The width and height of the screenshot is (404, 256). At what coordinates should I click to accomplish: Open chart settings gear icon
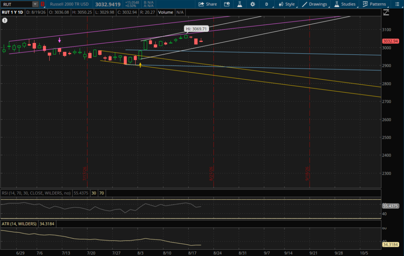tap(252, 4)
